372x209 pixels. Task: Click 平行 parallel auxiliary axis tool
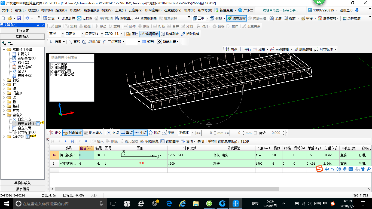[x=245, y=49]
